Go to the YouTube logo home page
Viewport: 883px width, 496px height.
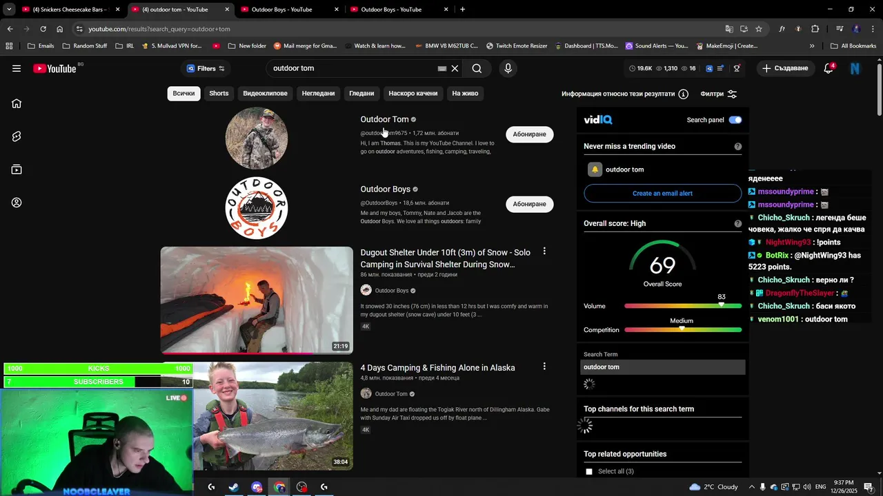54,68
